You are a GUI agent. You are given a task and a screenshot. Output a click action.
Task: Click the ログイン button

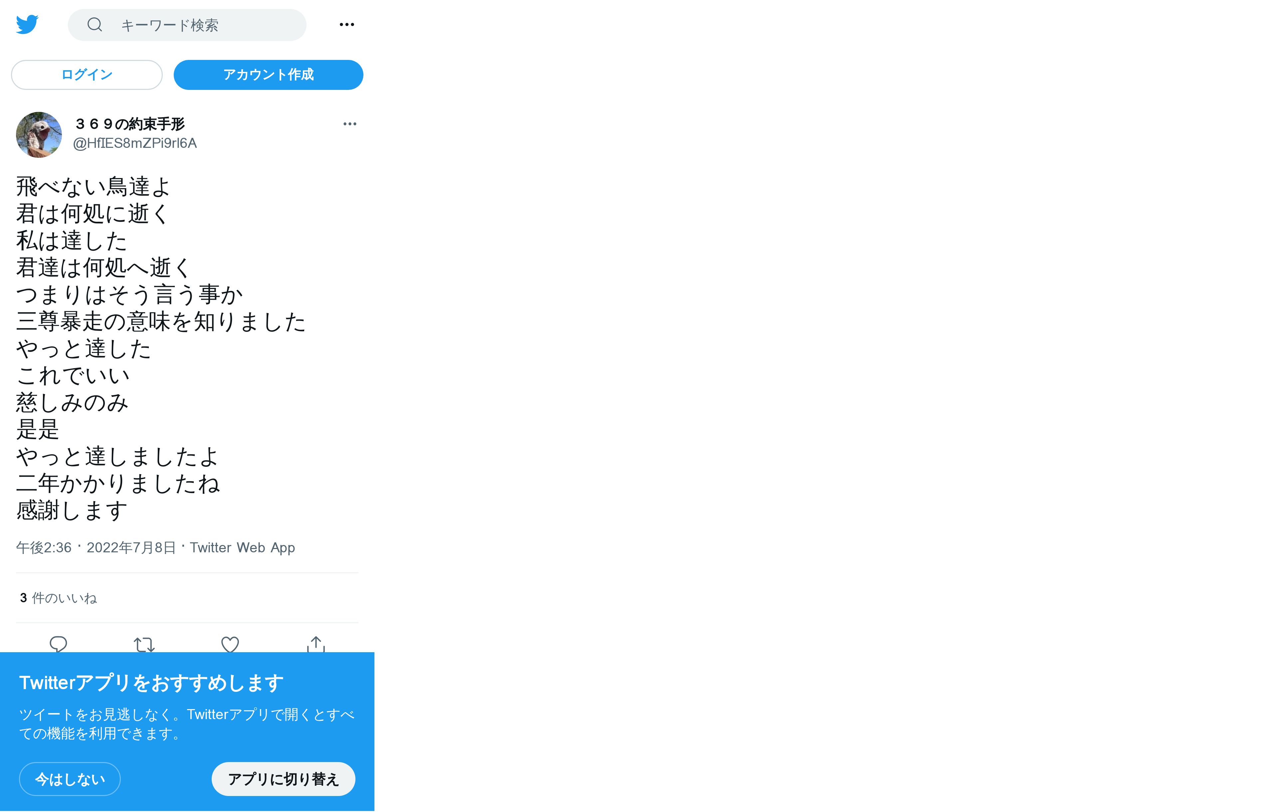click(87, 75)
